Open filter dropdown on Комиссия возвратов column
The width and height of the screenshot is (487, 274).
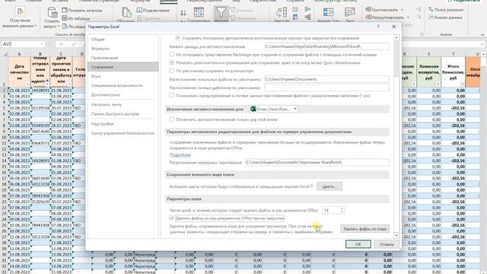pos(438,84)
